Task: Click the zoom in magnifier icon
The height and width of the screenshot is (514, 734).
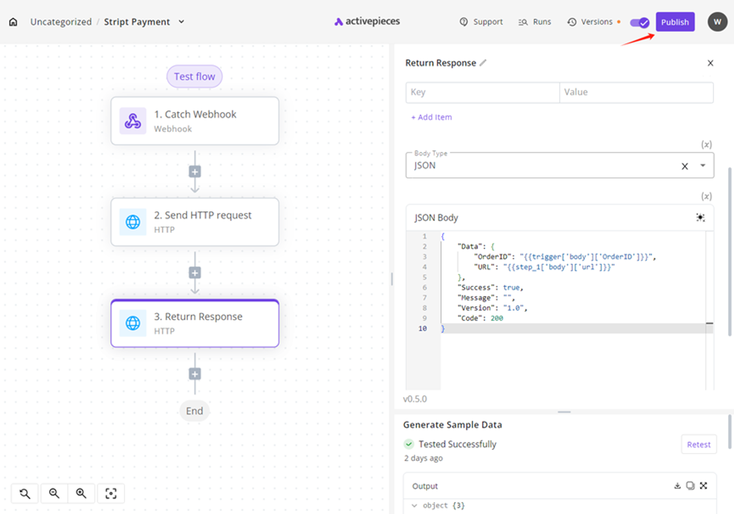Action: [x=81, y=493]
